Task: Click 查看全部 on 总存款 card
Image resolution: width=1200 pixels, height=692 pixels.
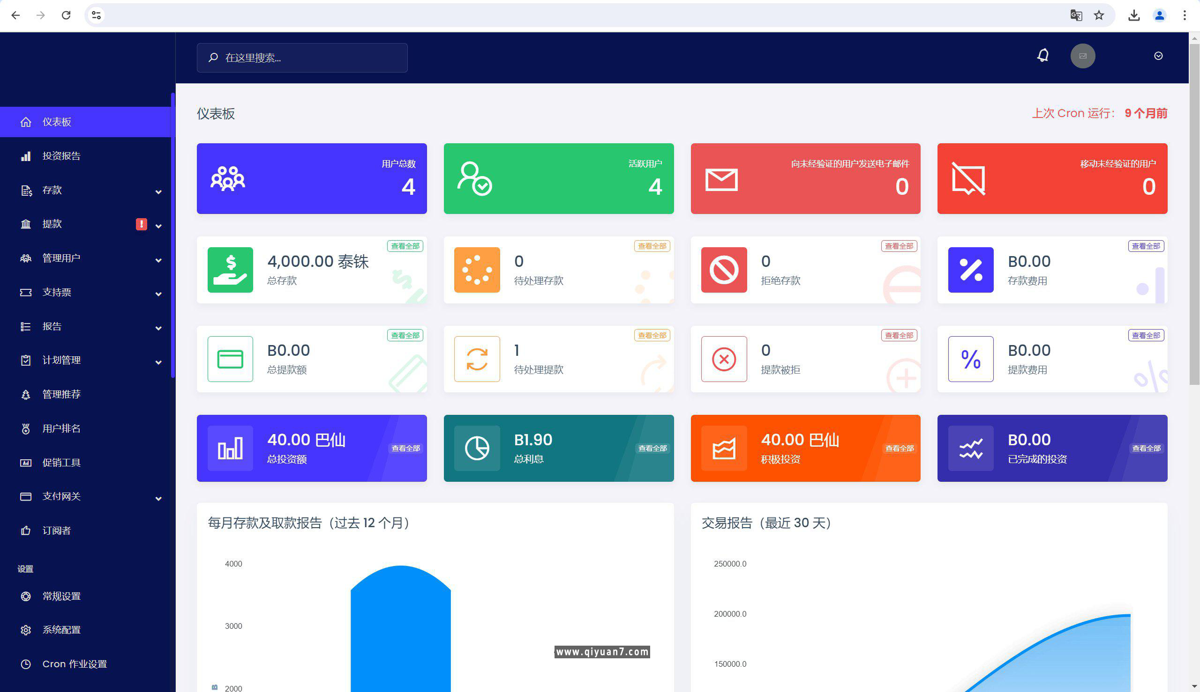Action: (x=405, y=246)
